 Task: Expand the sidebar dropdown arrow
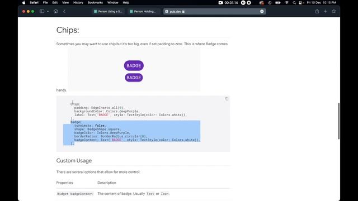click(x=48, y=11)
